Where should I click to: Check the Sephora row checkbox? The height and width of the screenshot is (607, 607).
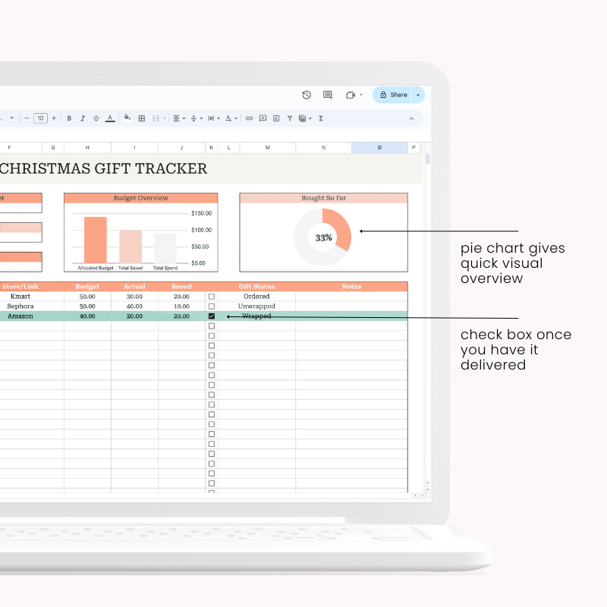pos(212,307)
